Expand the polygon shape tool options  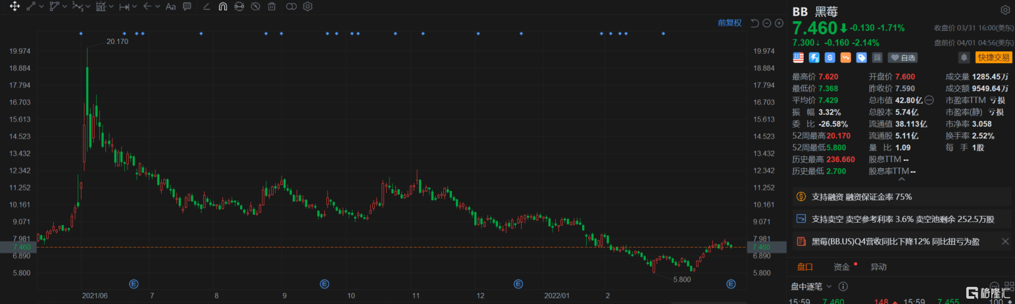[x=64, y=7]
